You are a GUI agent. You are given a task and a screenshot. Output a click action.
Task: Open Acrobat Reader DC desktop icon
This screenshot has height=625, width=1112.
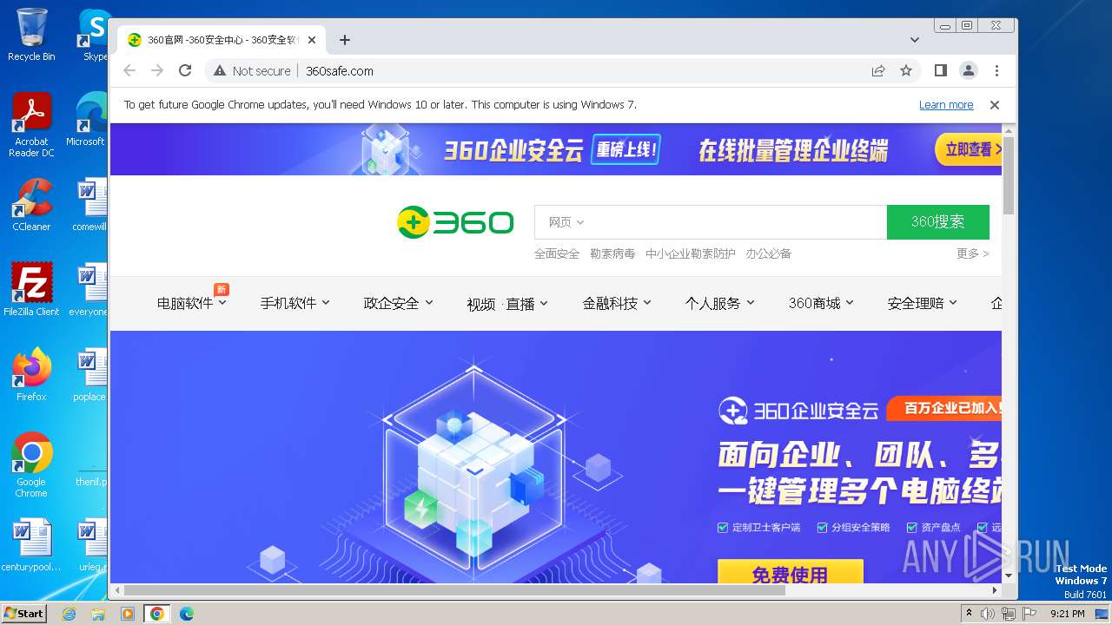click(x=31, y=125)
